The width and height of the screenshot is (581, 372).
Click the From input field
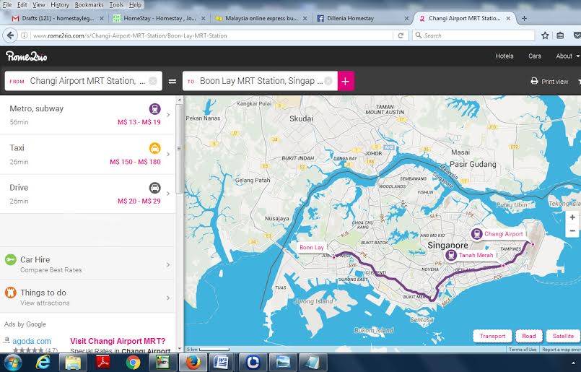[84, 81]
